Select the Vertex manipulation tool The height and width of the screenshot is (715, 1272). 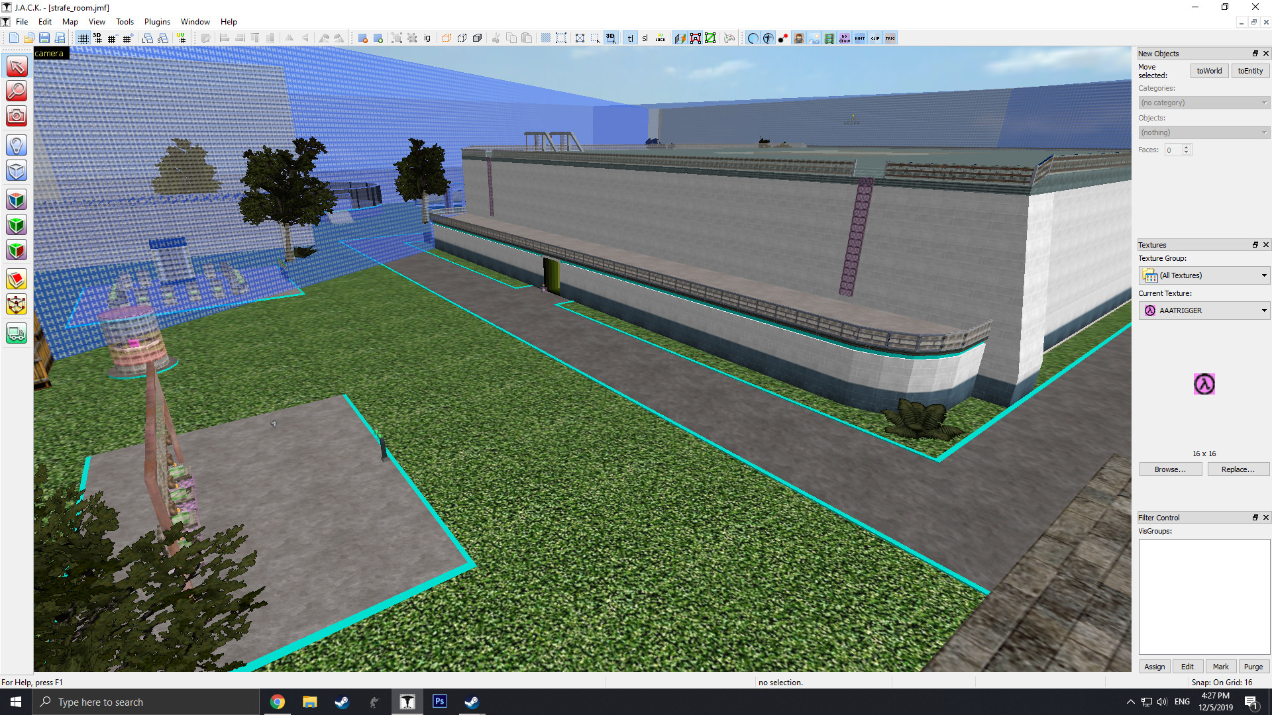[x=17, y=305]
